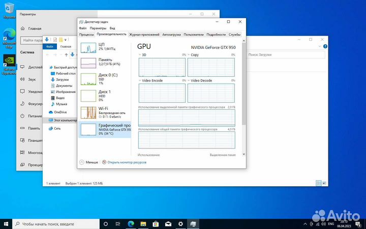Click Меньше to collapse Task Manager details

coord(88,162)
